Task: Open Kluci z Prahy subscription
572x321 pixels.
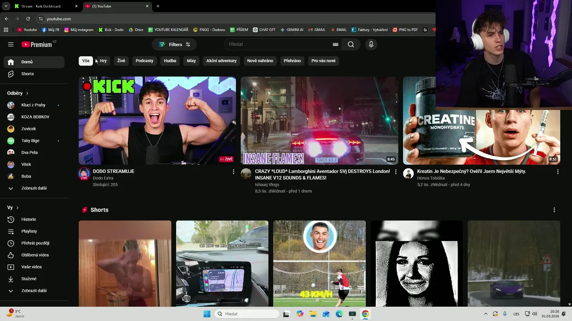Action: point(34,105)
